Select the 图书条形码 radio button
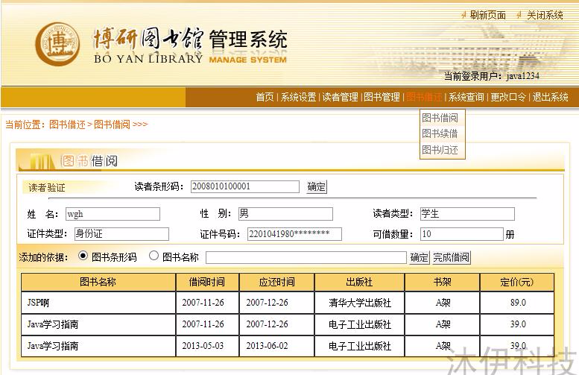 click(x=83, y=256)
